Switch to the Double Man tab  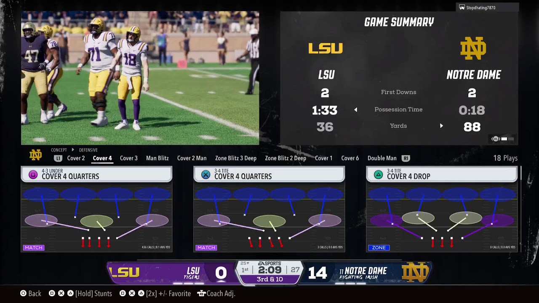[x=382, y=158]
